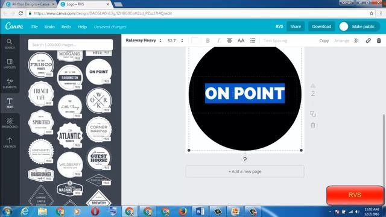Click the RVS design title

279,27
